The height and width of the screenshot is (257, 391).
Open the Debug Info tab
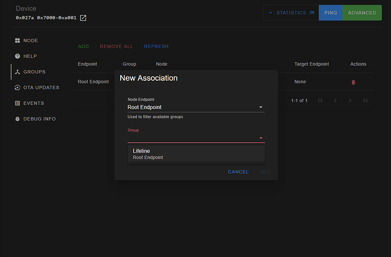(39, 119)
